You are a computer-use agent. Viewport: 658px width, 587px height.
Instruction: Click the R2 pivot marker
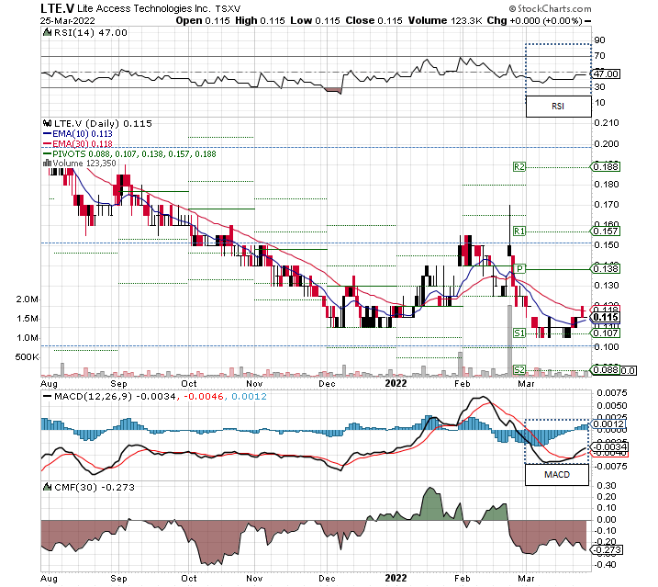pyautogui.click(x=519, y=167)
